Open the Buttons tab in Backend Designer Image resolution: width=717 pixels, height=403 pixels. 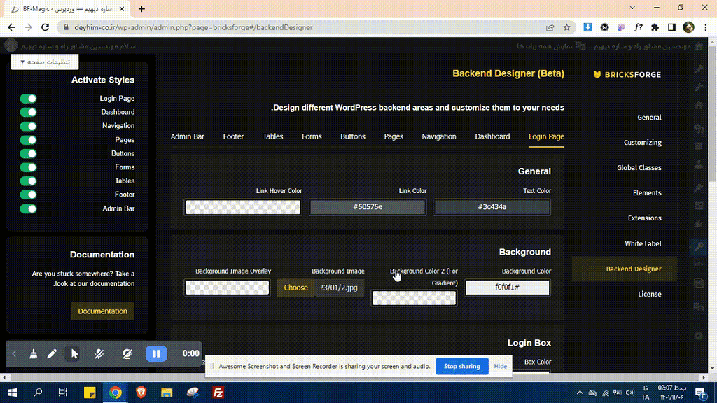(352, 136)
